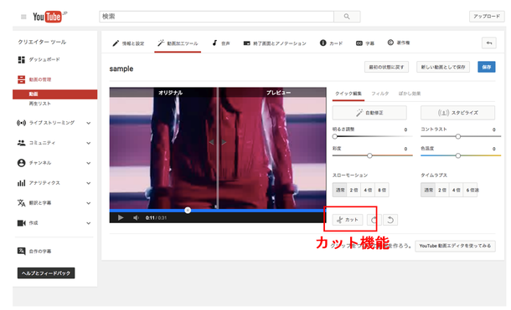Screen dimensions: 511x310
Task: Switch to カード tab
Action: [x=331, y=43]
